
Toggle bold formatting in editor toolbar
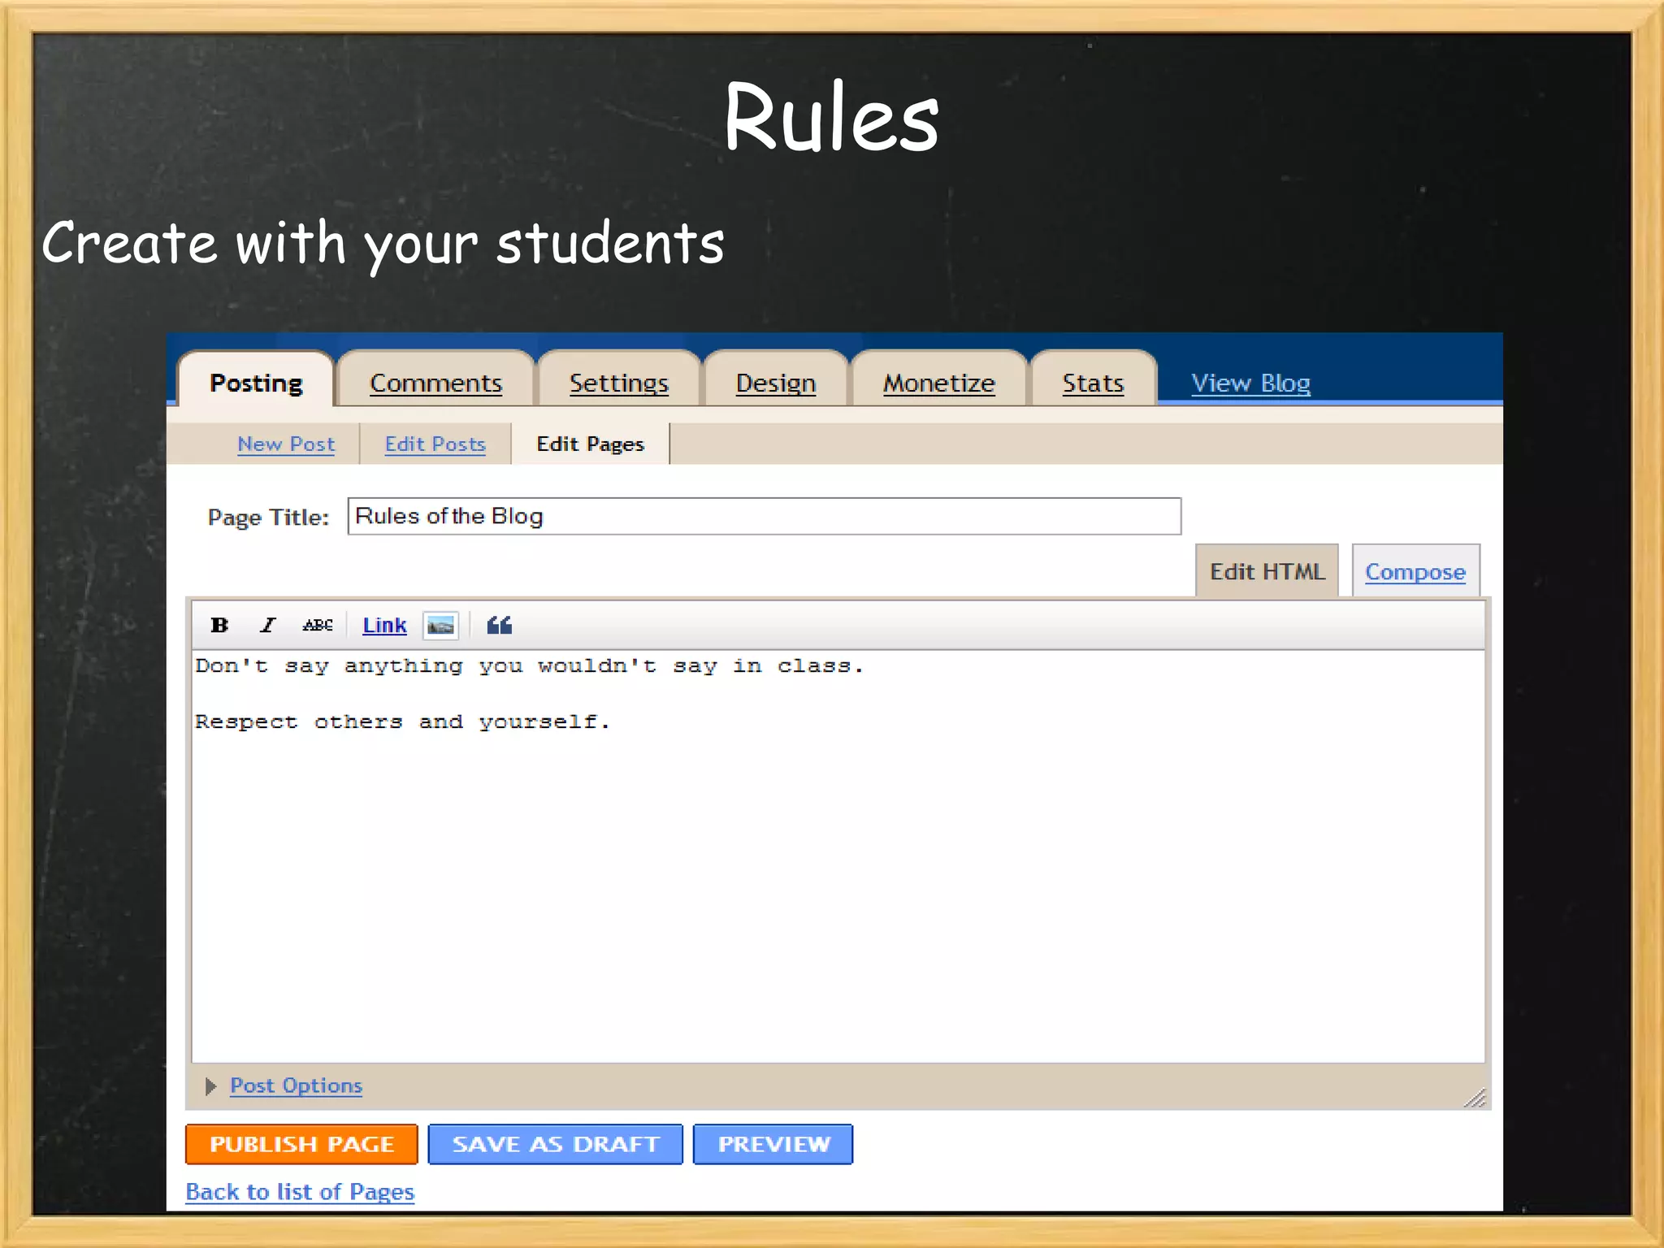click(219, 625)
